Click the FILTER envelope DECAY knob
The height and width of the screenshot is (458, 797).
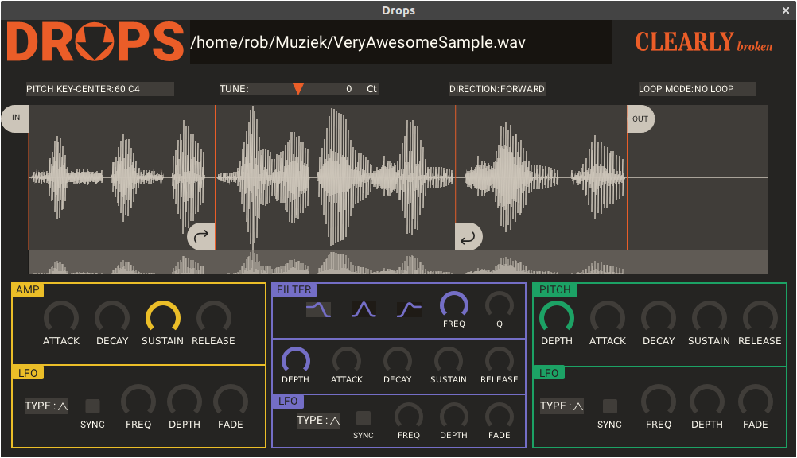(x=398, y=360)
